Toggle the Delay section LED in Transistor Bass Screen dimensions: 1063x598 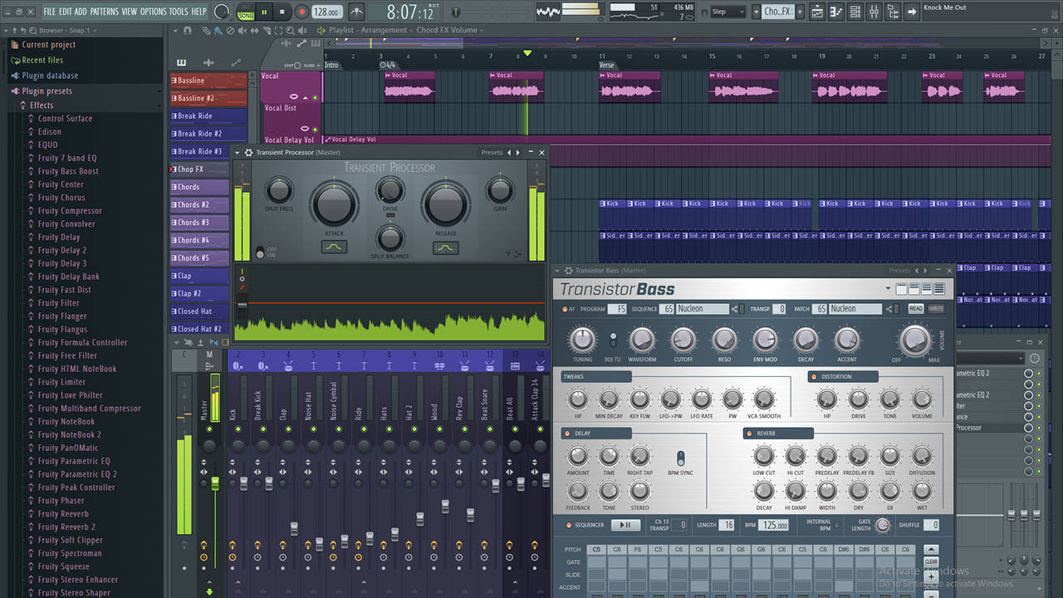566,434
